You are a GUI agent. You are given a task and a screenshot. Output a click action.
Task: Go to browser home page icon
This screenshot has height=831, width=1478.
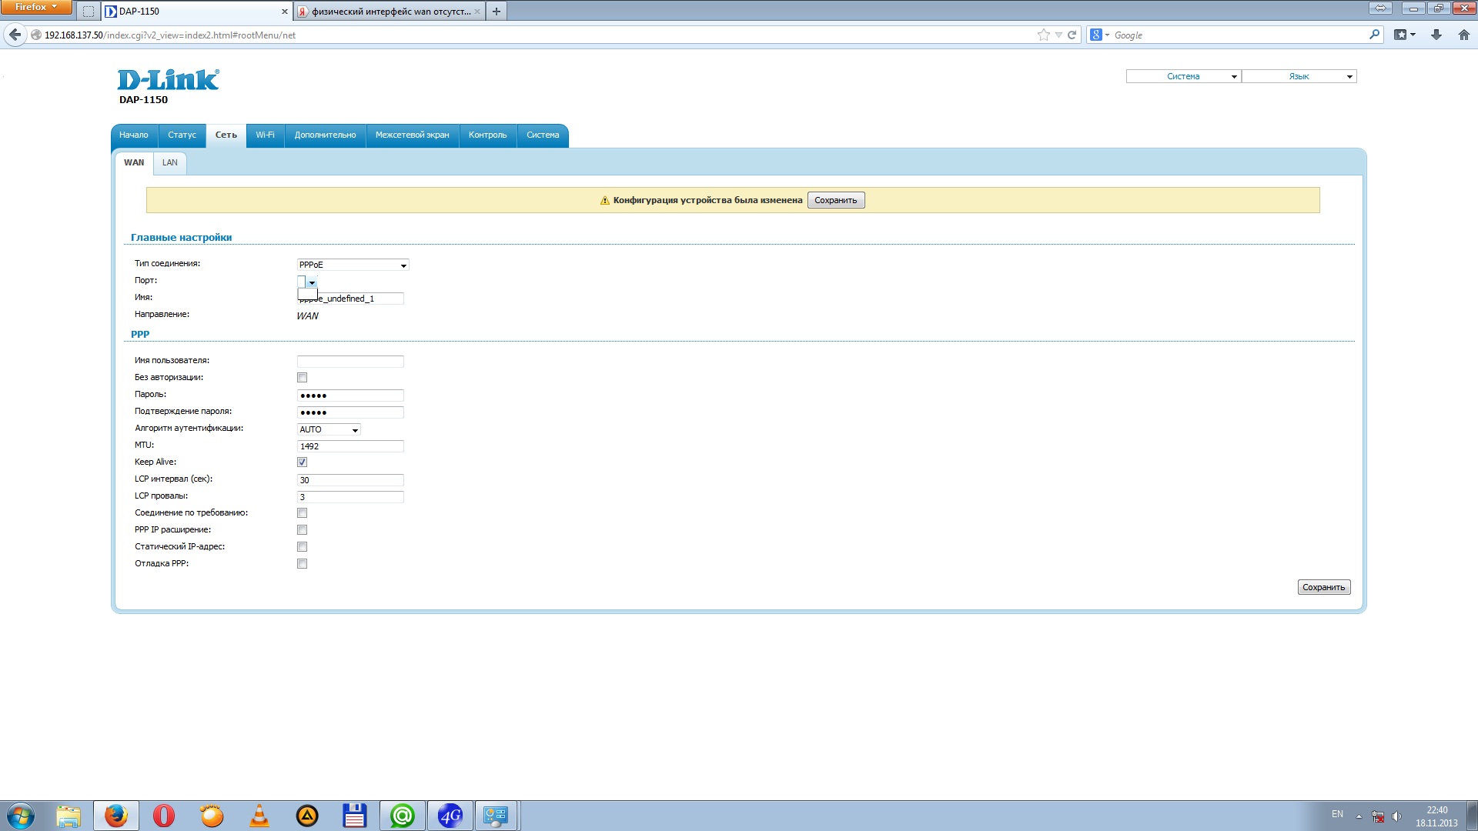[x=1463, y=35]
